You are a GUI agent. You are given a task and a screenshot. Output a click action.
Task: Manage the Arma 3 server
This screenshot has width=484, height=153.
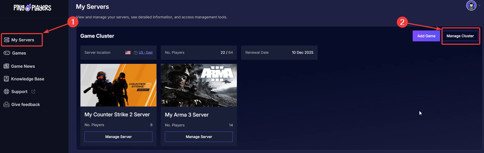(x=199, y=137)
